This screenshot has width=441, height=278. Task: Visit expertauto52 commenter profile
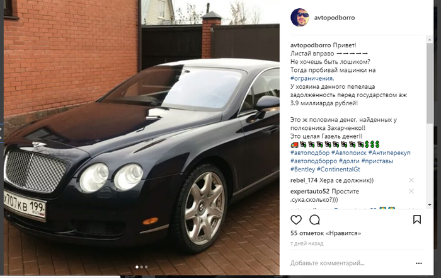[310, 192]
